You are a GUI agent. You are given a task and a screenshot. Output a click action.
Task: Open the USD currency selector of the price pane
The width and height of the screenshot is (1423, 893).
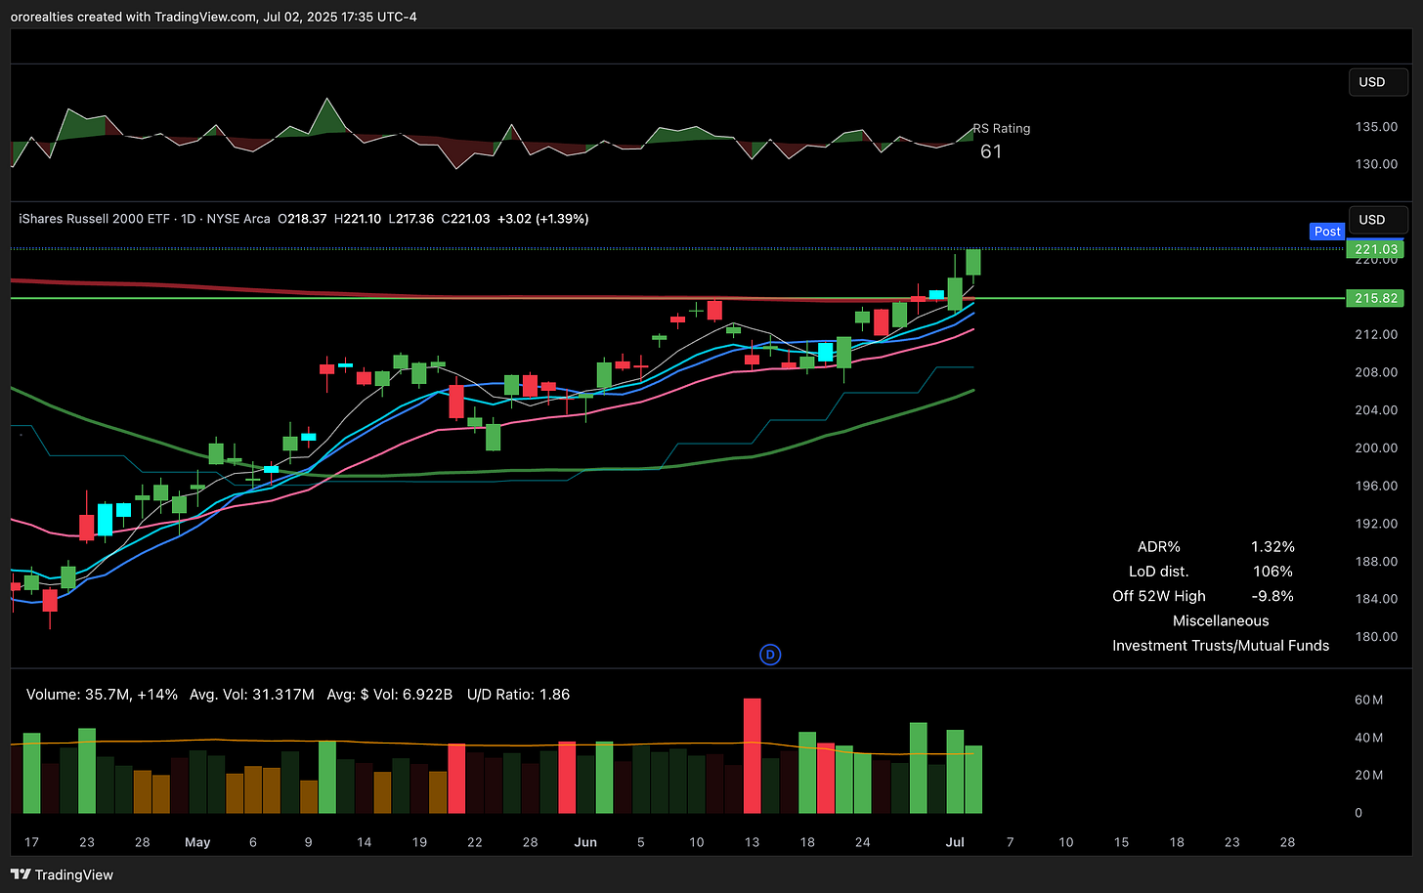(x=1378, y=220)
